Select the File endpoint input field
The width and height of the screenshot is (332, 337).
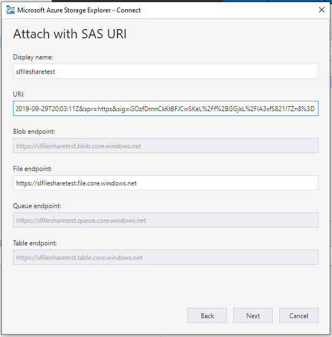coord(165,183)
